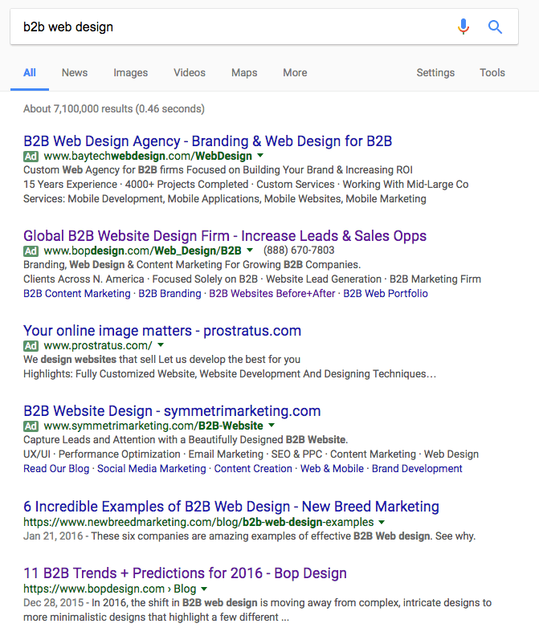This screenshot has height=636, width=539.
Task: Click the Ad badge beside symmetrimarketing.com/B2B-Website
Action: pyautogui.click(x=31, y=426)
